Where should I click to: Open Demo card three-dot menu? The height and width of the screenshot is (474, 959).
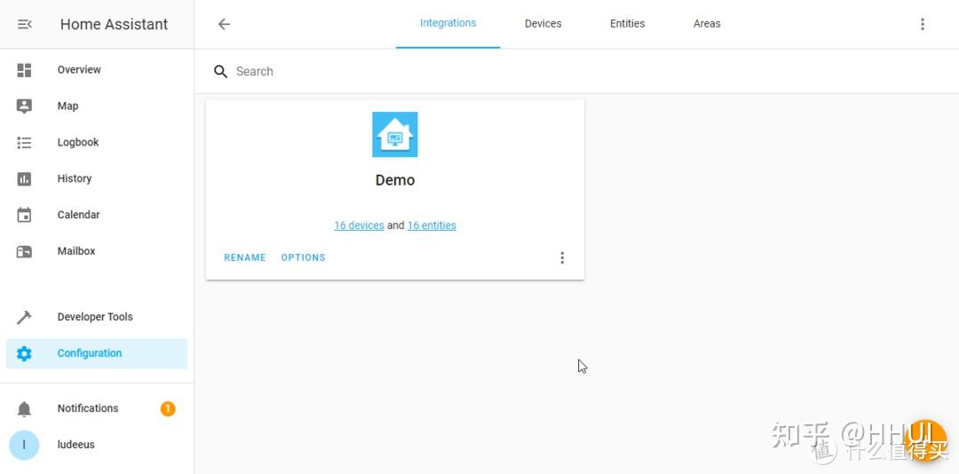562,257
